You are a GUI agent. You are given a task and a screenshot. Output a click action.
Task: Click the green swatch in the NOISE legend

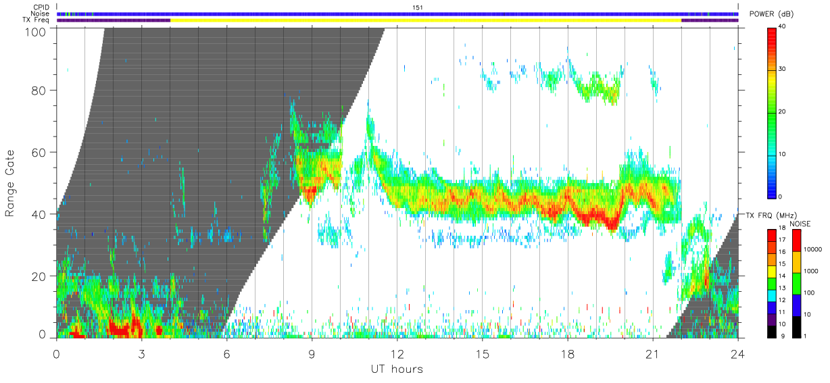tap(796, 284)
